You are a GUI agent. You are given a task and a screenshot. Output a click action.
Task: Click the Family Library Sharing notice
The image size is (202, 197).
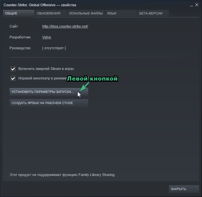click(62, 175)
